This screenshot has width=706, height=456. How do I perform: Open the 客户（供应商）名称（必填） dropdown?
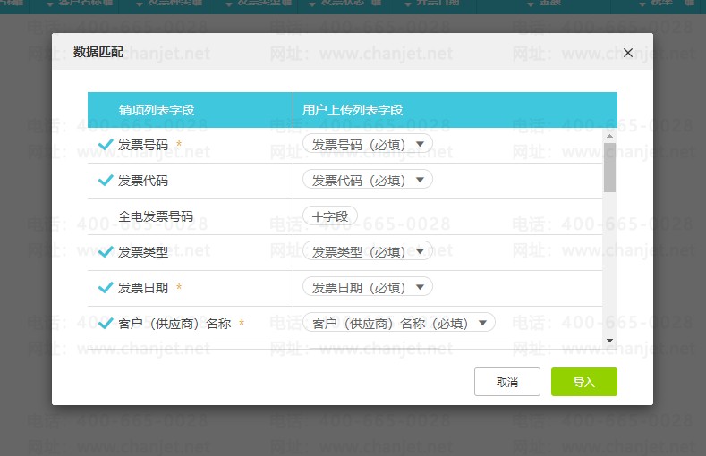coord(399,323)
